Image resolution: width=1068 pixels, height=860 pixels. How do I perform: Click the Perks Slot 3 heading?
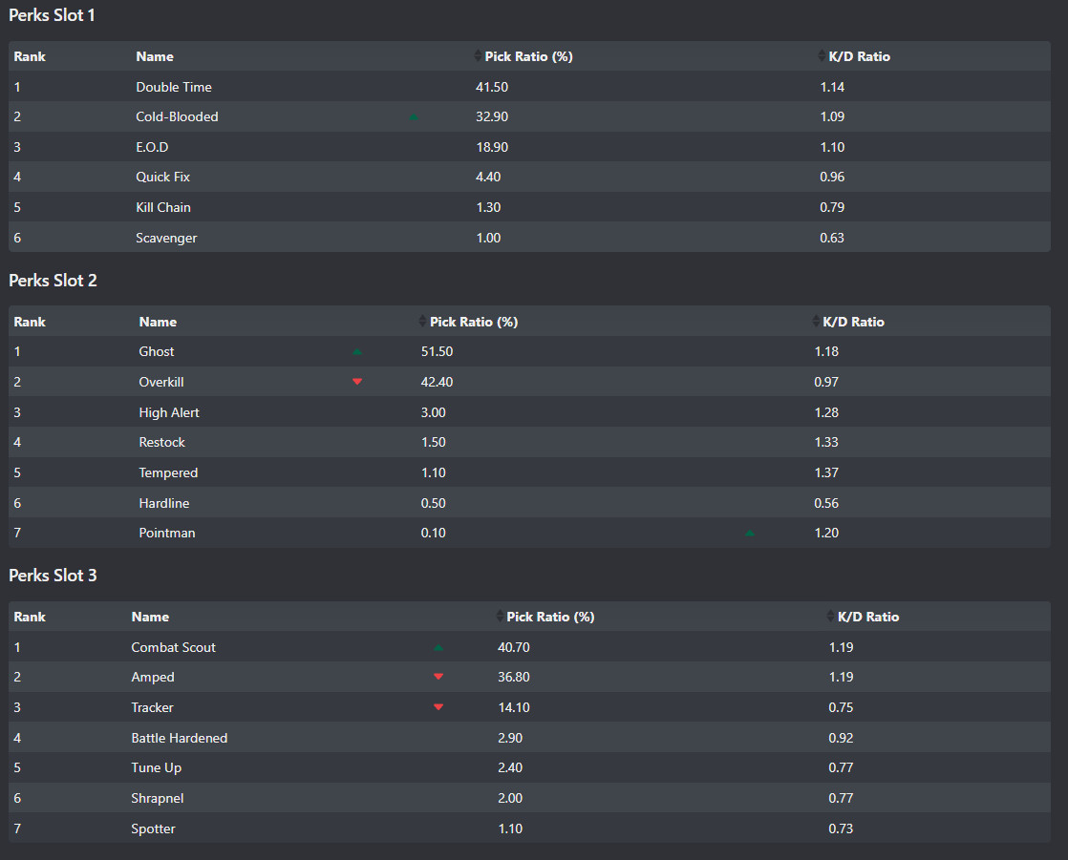click(53, 576)
